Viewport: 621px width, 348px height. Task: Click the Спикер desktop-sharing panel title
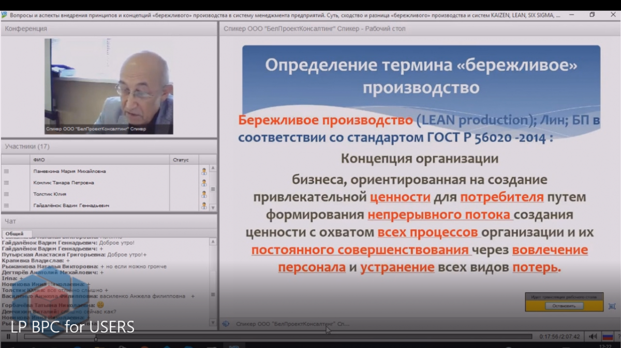pos(315,29)
